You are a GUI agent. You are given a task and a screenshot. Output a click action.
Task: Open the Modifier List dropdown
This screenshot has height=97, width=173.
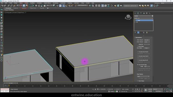(144, 18)
